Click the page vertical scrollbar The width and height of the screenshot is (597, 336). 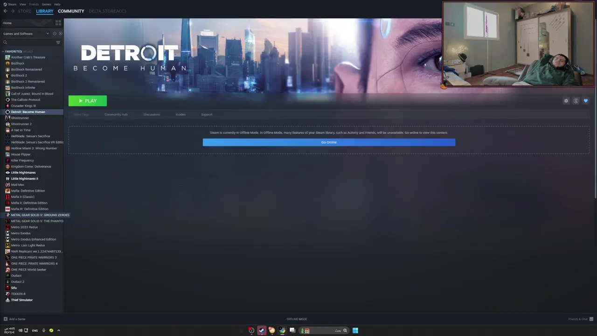coord(595,108)
